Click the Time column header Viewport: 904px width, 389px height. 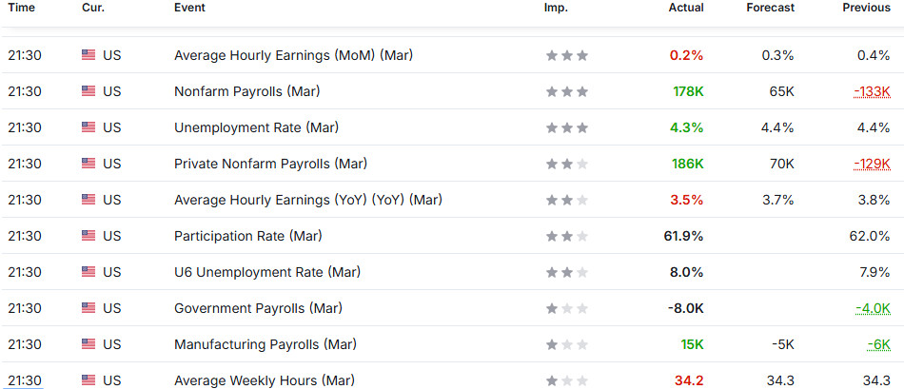21,8
